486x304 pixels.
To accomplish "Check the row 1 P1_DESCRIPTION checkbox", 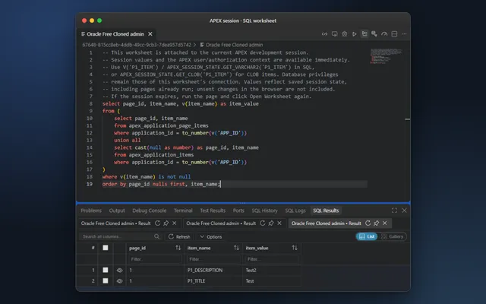I will coord(106,270).
